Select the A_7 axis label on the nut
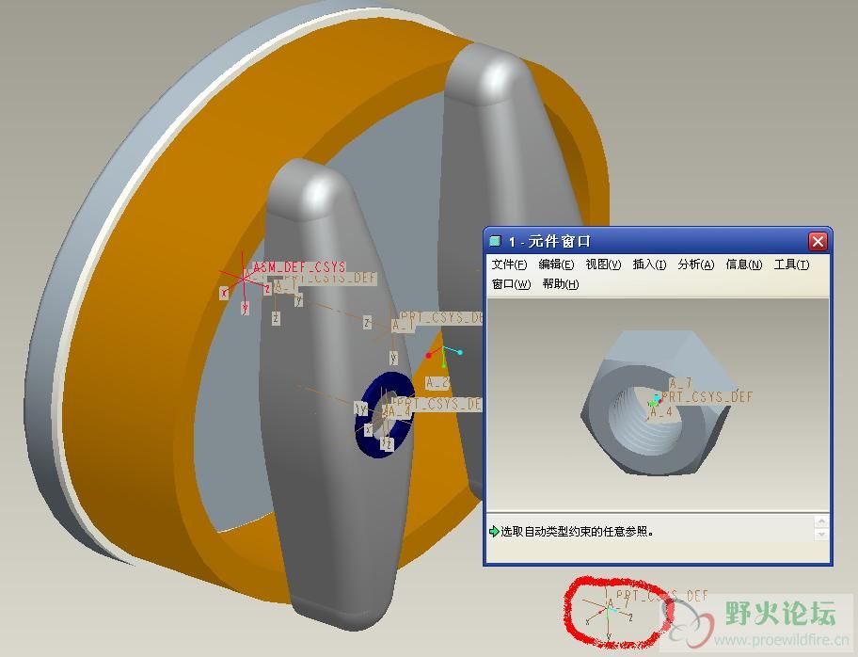Viewport: 858px width, 657px height. [681, 383]
